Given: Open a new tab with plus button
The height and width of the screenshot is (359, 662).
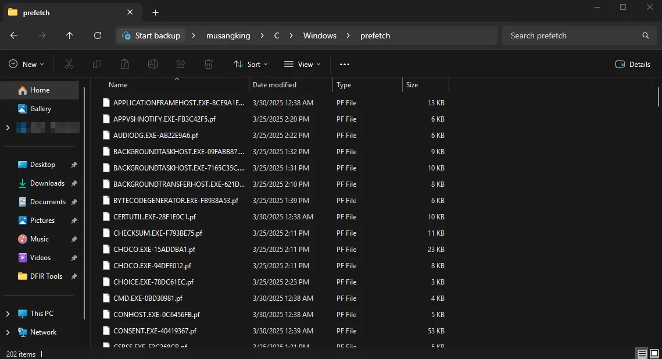Looking at the screenshot, I should (155, 13).
